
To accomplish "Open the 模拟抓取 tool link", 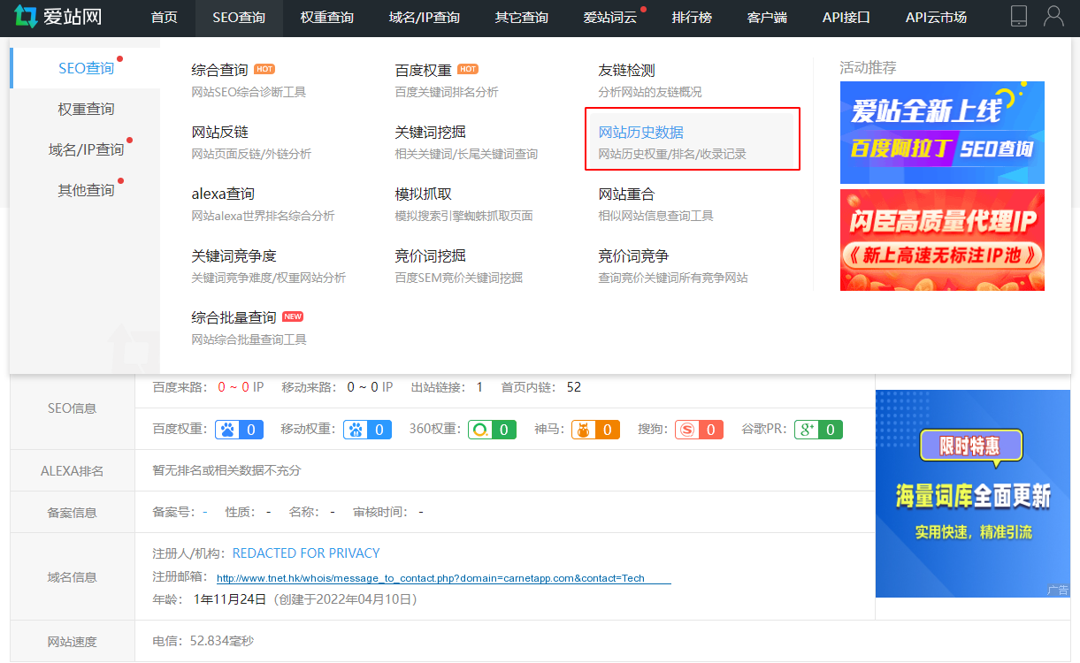I will click(x=423, y=194).
